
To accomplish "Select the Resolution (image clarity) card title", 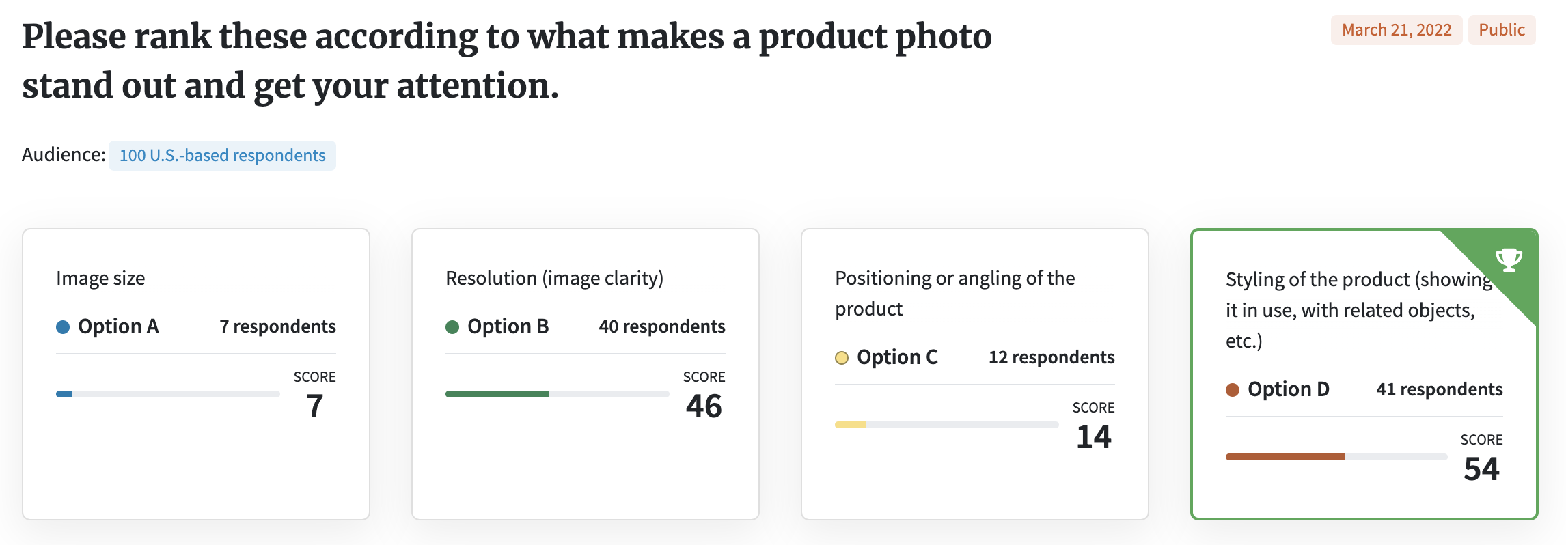I will 554,278.
